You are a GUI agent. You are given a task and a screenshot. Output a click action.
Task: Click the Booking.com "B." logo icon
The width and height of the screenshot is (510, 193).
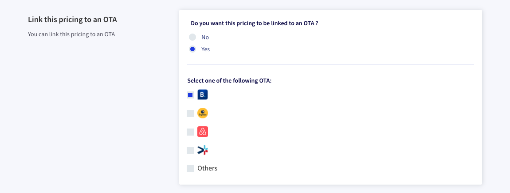click(203, 95)
